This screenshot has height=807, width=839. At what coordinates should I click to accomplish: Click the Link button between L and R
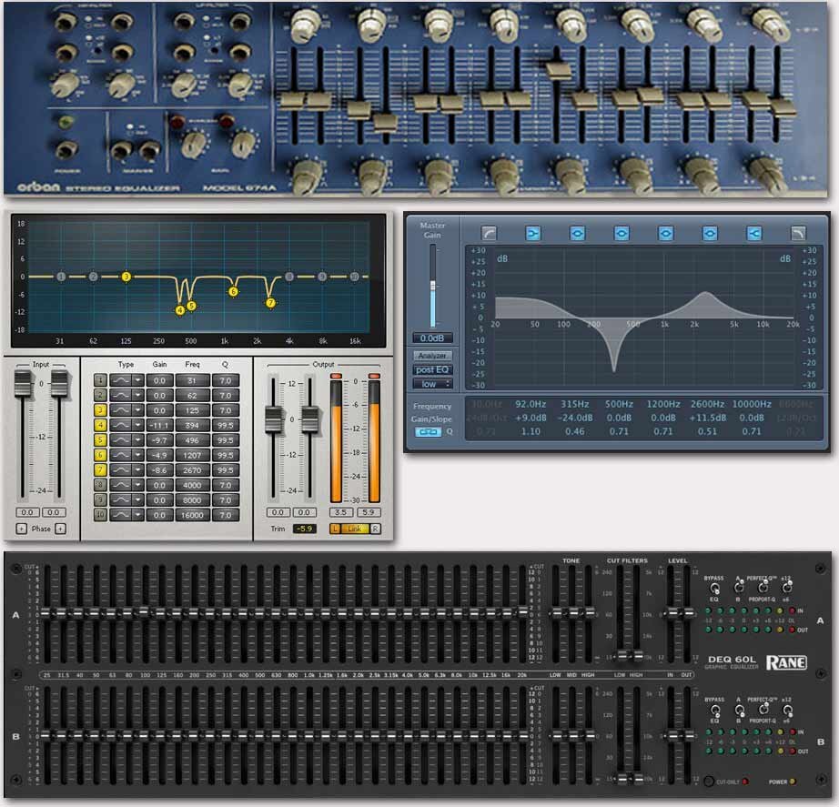pos(355,529)
